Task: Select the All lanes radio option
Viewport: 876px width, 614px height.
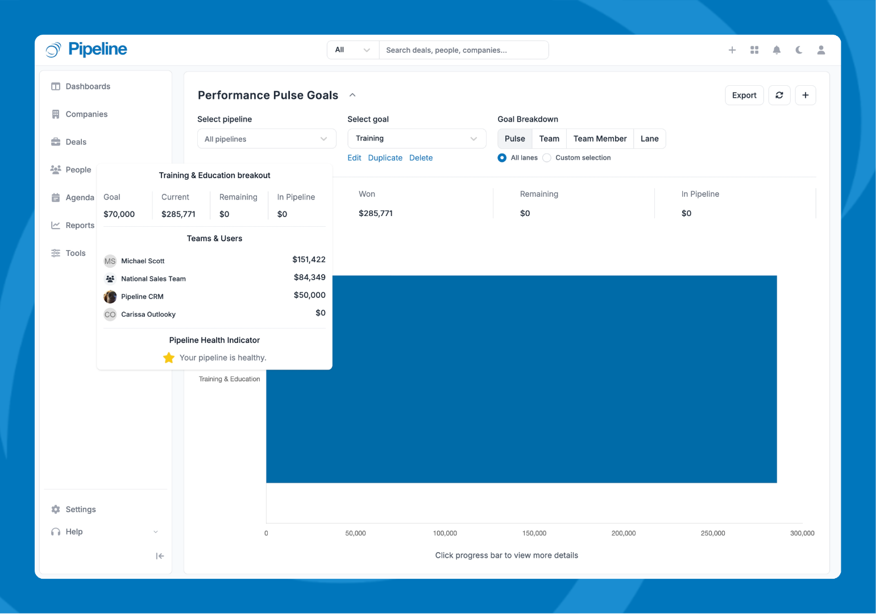Action: tap(502, 158)
